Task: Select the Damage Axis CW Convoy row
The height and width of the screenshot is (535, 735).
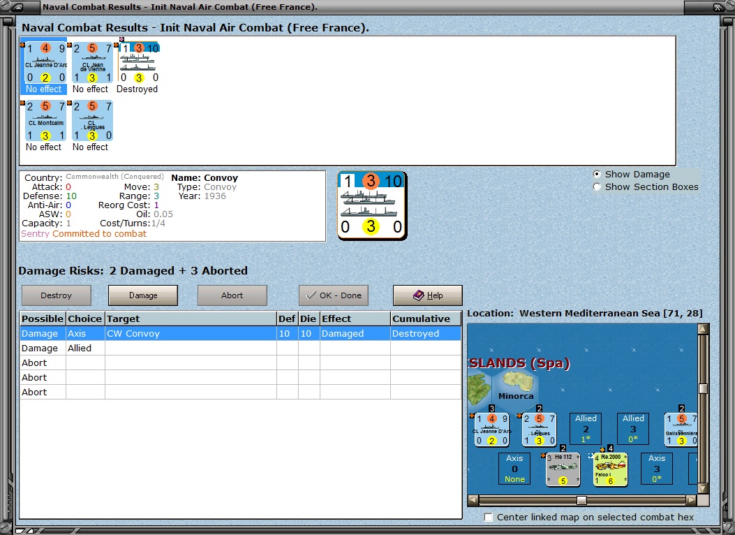Action: coord(241,333)
